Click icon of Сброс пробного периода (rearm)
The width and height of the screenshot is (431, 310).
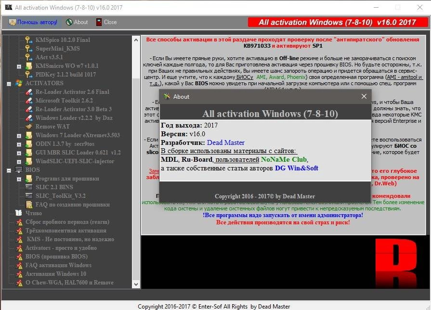(x=19, y=222)
